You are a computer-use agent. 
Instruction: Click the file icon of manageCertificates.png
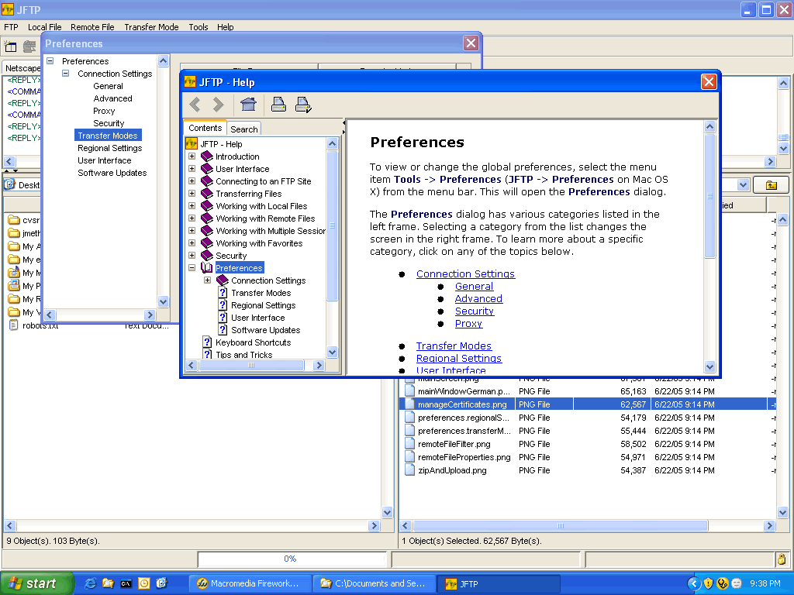409,404
